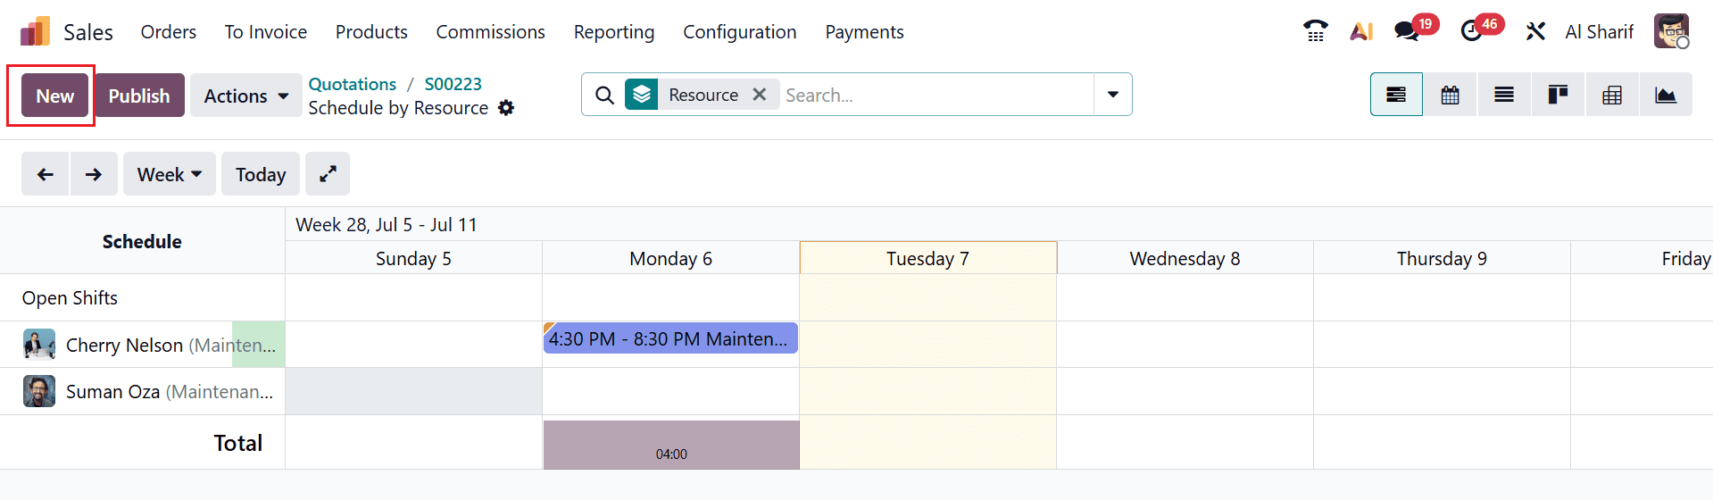This screenshot has height=500, width=1713.
Task: Open the Payments menu
Action: [x=864, y=32]
